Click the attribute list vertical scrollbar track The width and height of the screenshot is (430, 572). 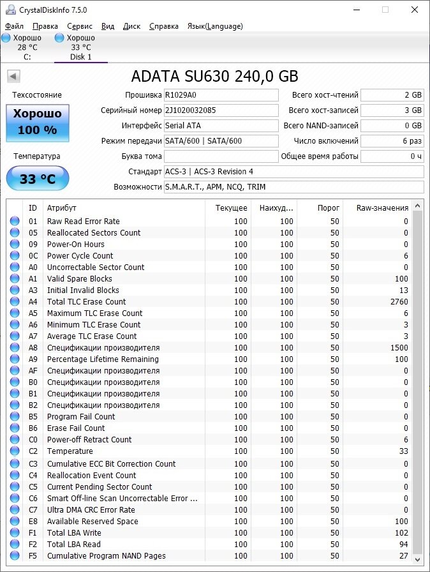pyautogui.click(x=418, y=382)
